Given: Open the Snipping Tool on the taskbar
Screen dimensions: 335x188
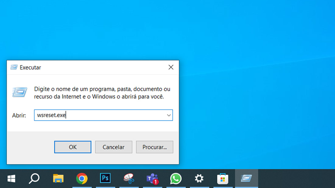Looking at the screenshot, I should [x=129, y=178].
